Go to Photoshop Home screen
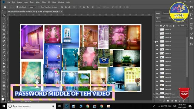This screenshot has height=109, width=194. click(5, 7)
